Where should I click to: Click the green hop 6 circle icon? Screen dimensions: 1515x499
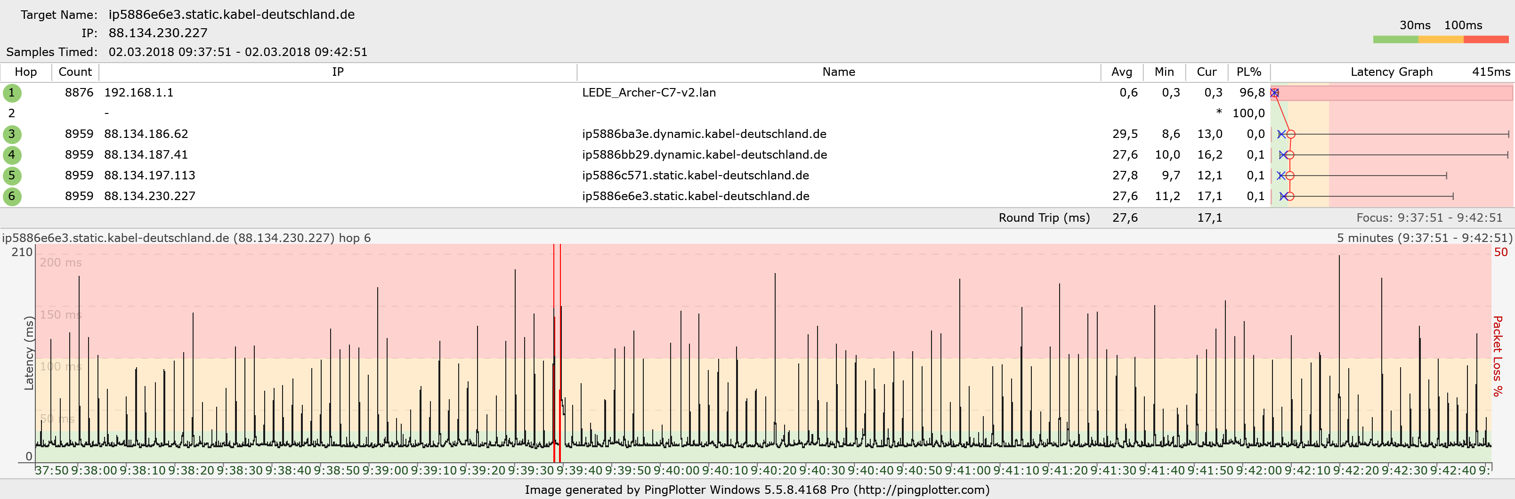[x=12, y=196]
